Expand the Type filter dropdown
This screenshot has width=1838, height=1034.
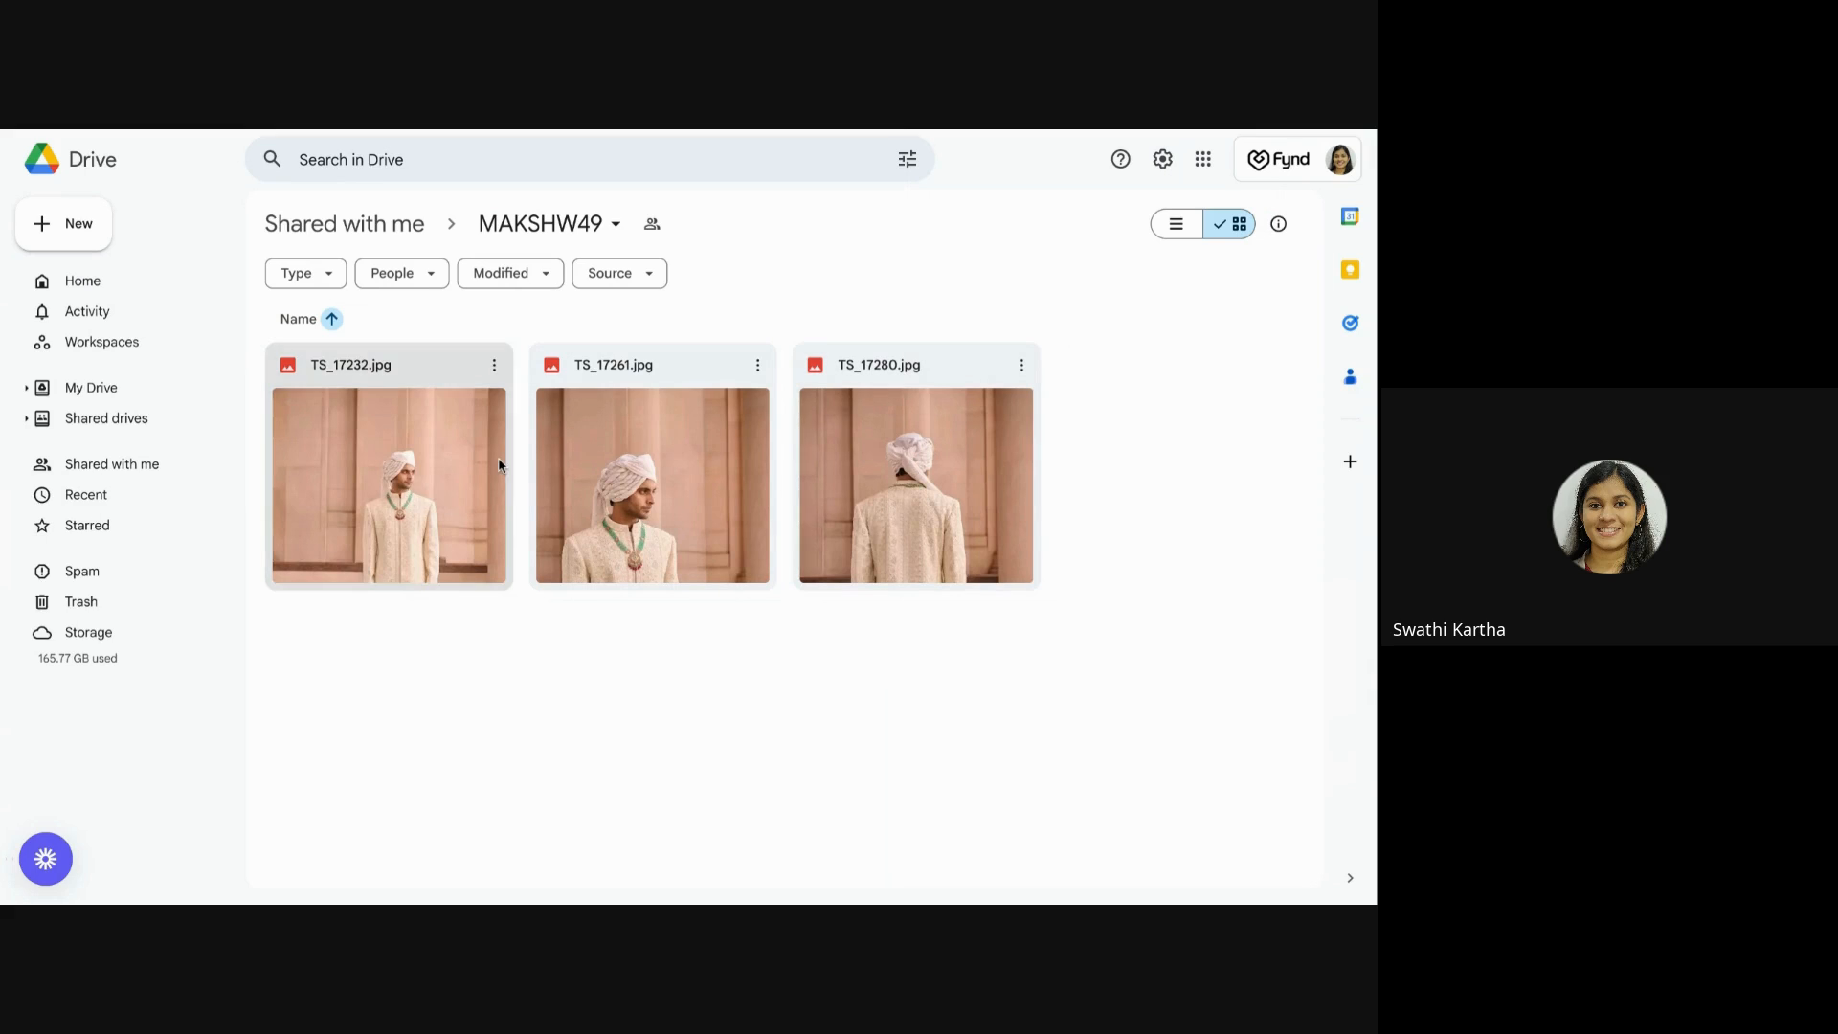click(304, 273)
